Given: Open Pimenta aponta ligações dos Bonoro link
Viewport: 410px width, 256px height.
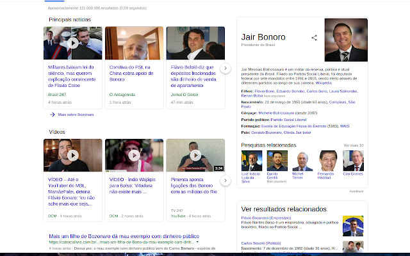Looking at the screenshot, I should [x=193, y=186].
